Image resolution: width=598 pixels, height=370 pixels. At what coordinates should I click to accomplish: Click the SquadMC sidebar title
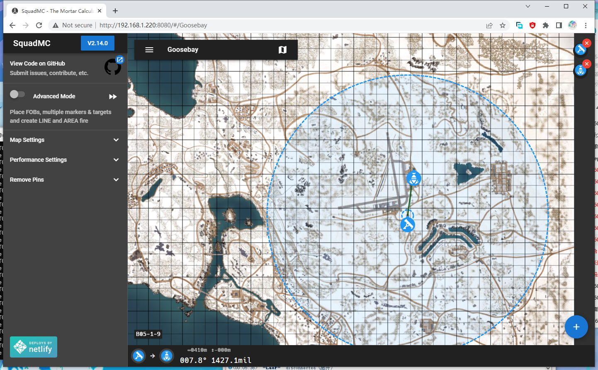coord(32,43)
